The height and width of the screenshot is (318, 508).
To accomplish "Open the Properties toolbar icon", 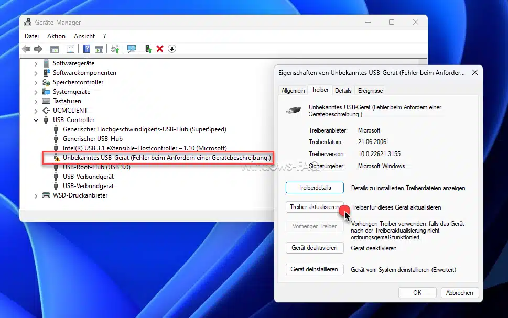I will coord(70,49).
